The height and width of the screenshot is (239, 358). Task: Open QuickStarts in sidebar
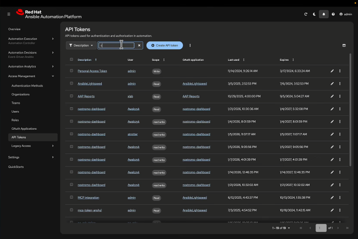(x=16, y=167)
